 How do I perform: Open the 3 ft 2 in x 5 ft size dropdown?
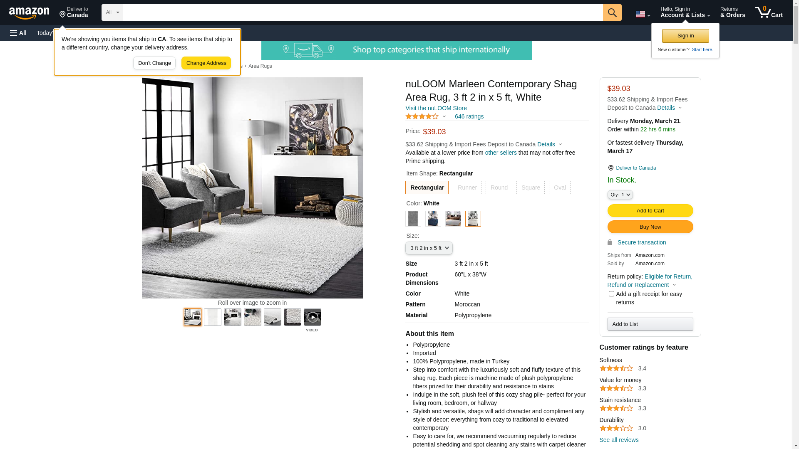click(x=429, y=248)
